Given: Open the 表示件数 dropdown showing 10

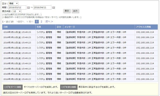Looking at the screenshot, I should pos(17,11).
